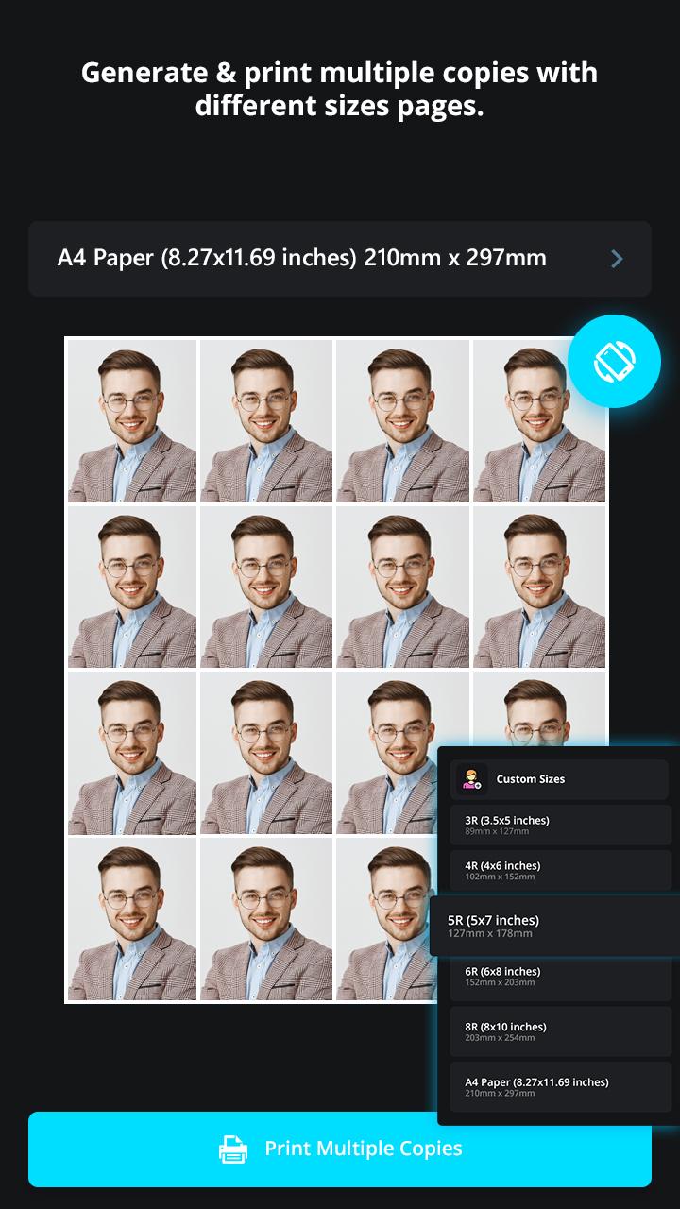Click the Custom Sizes person icon
680x1209 pixels.
471,779
